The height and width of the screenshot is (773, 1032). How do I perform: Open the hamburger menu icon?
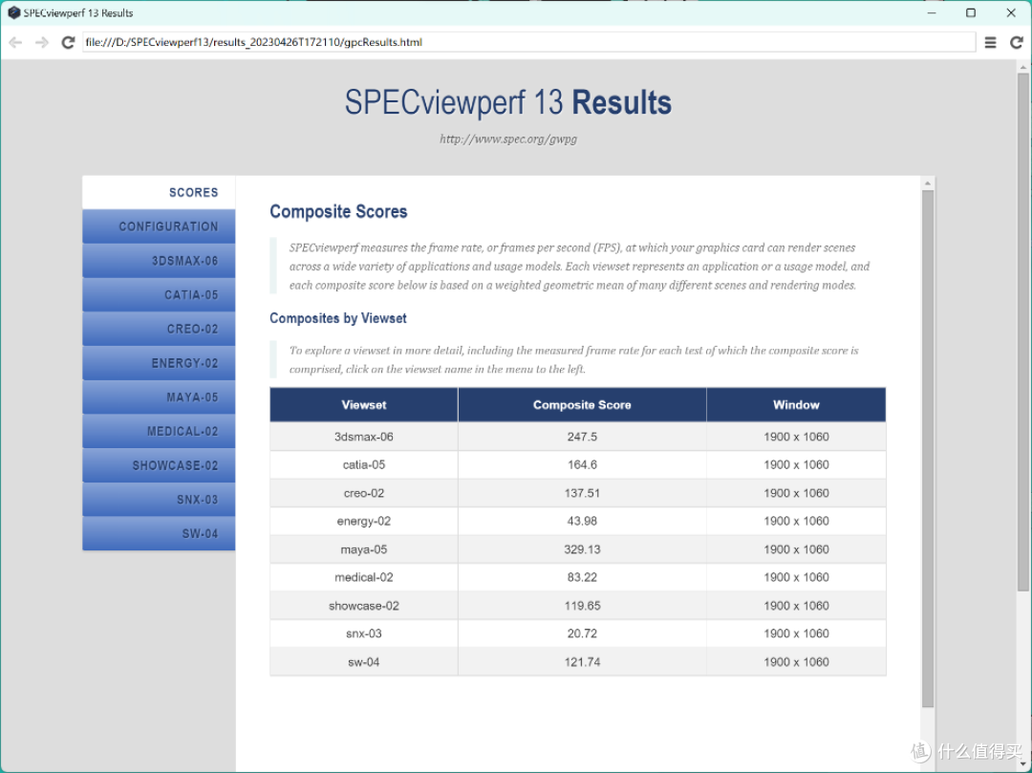[x=990, y=42]
